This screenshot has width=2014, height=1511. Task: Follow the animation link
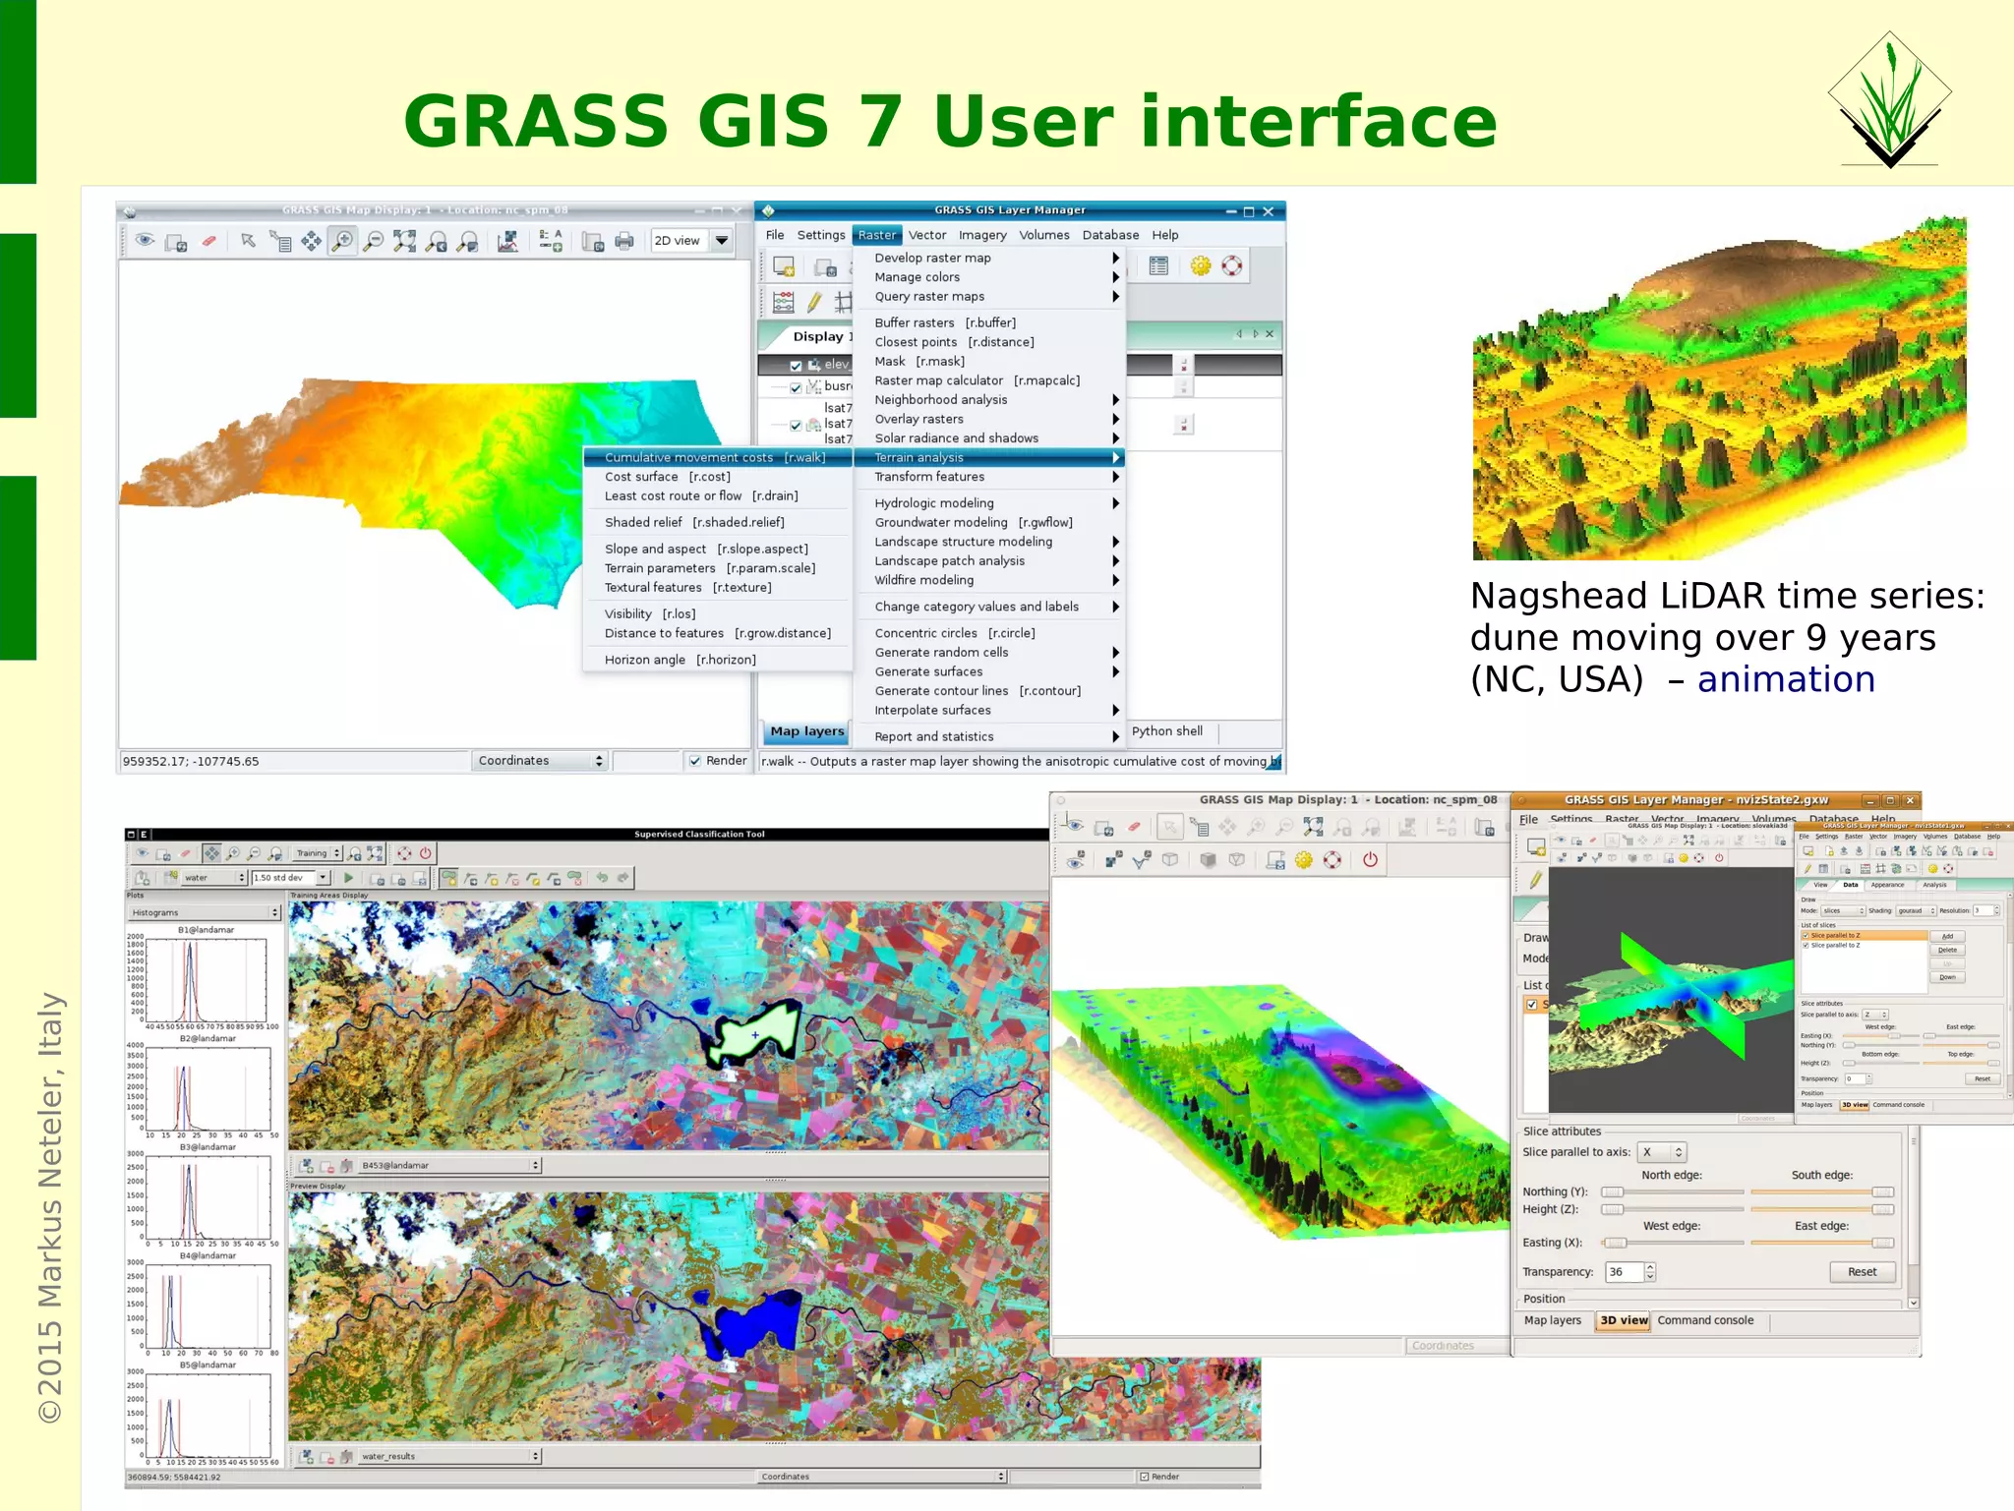(1786, 679)
